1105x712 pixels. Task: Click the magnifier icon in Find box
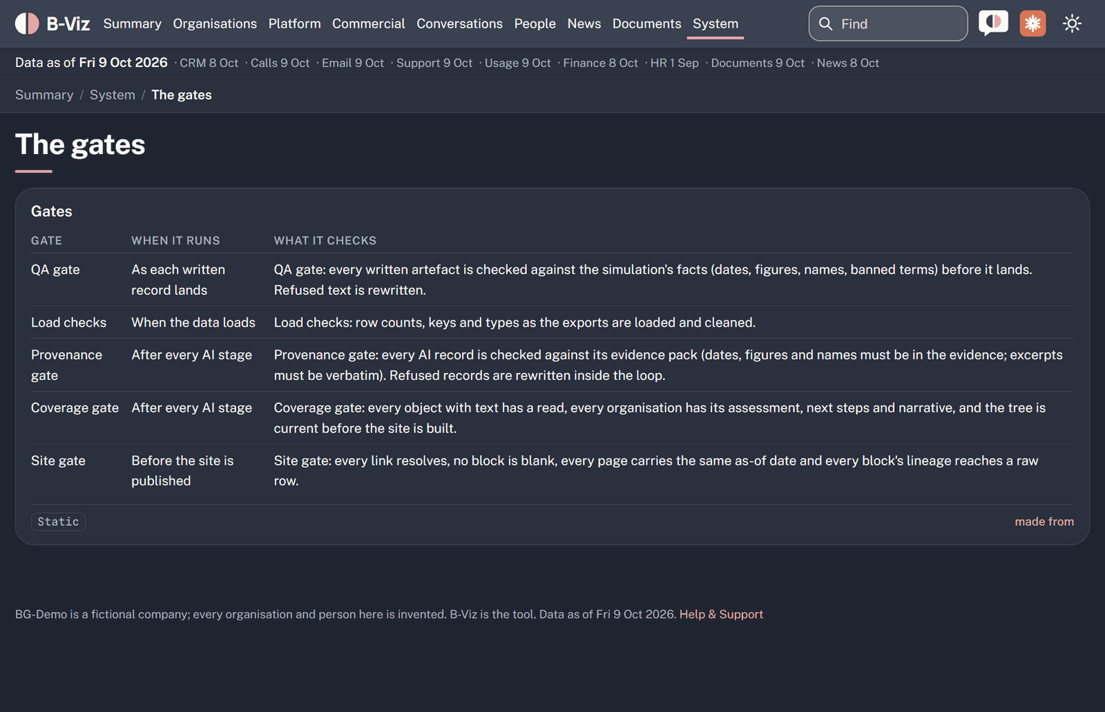(x=825, y=23)
